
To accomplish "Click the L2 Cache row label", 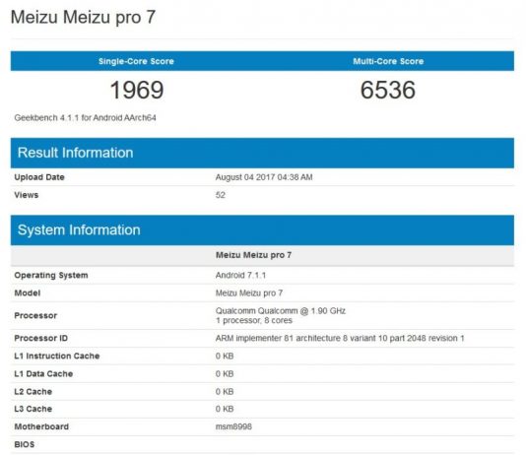I will click(33, 391).
